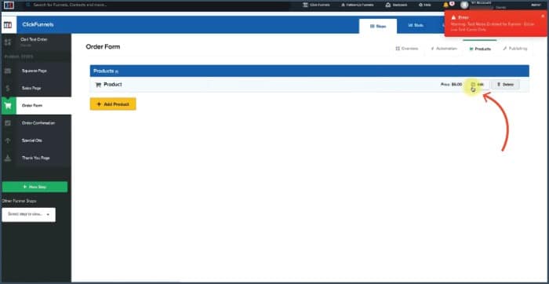Screen dimensions: 549x284
Task: Click the warning triangle icon in error banner
Action: tap(453, 17)
